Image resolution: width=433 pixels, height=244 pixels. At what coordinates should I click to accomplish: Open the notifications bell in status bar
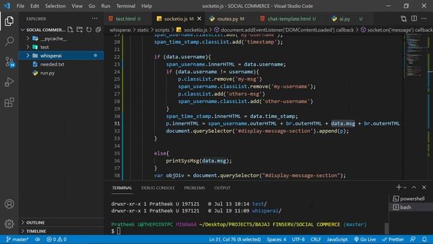click(424, 239)
